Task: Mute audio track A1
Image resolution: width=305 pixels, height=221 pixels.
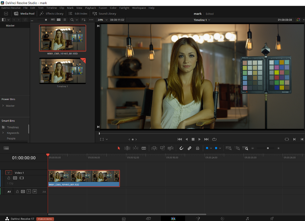Action: coord(35,191)
